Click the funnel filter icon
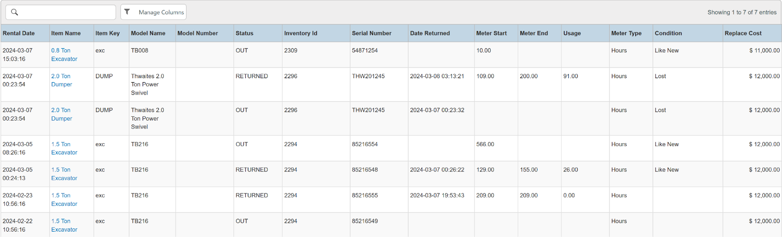This screenshot has height=237, width=782. coord(127,12)
